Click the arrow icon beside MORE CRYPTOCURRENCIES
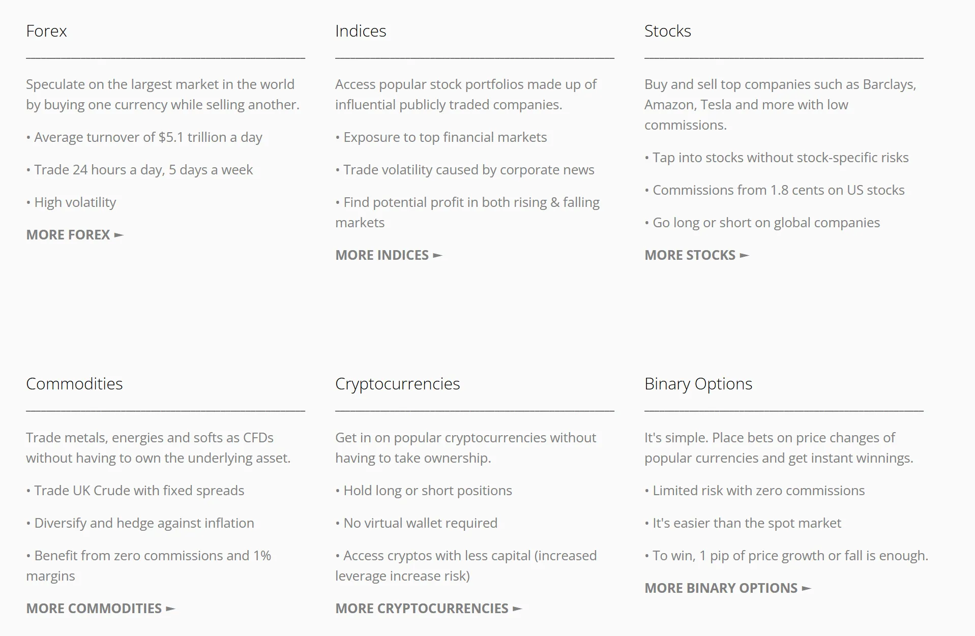975x636 pixels. point(518,609)
